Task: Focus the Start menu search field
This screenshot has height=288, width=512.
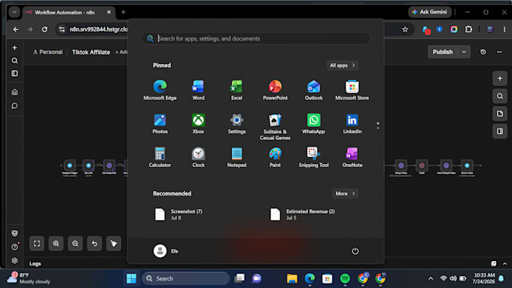Action: coord(256,38)
